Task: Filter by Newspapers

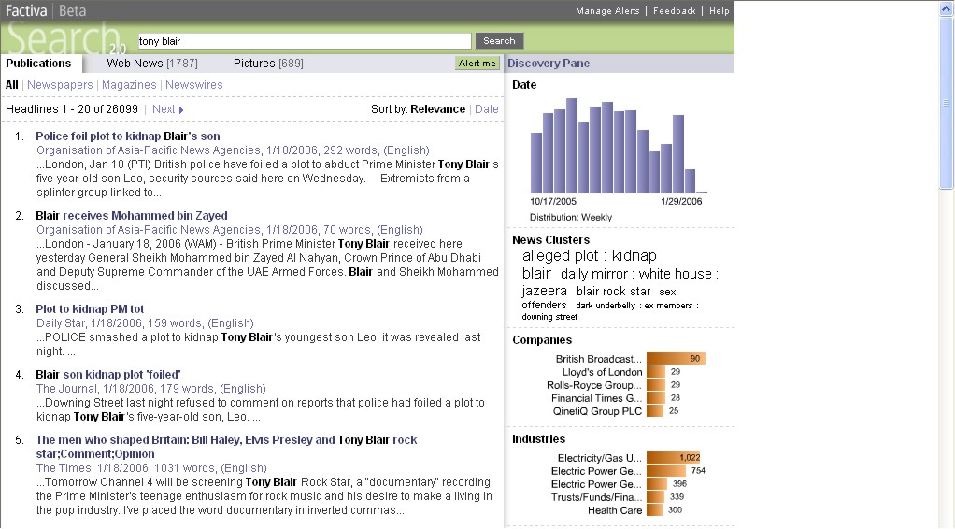Action: coord(60,85)
